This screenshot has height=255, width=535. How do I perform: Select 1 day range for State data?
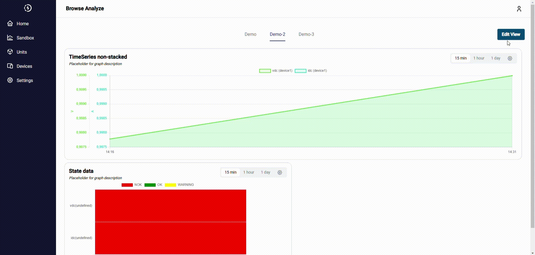coord(266,172)
